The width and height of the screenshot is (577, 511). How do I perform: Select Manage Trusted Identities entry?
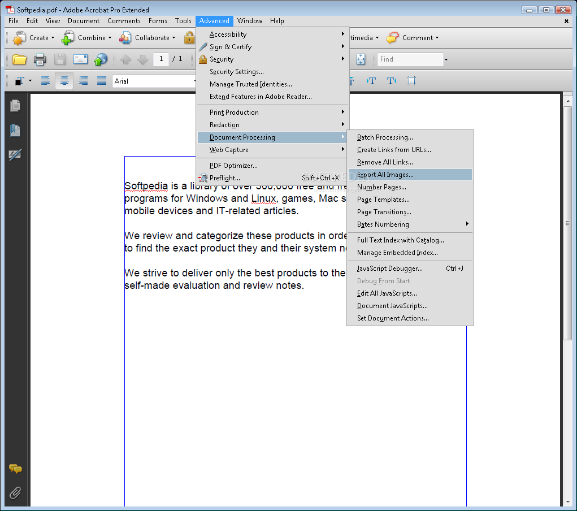tap(272, 84)
